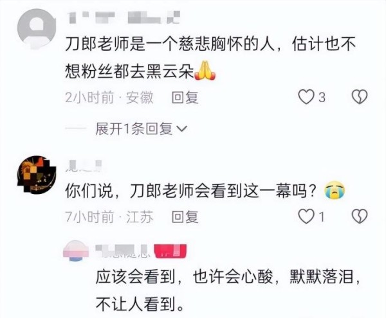This screenshot has height=318, width=386.
Task: Dislike the Jiangsu comment with broken heart
Action: (x=360, y=216)
